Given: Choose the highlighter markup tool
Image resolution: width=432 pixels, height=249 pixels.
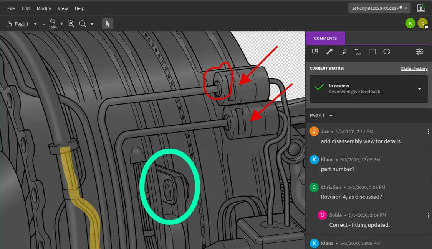Looking at the screenshot, I should pyautogui.click(x=344, y=51).
